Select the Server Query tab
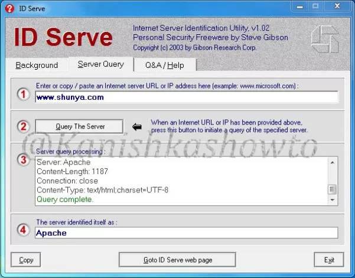The width and height of the screenshot is (355, 278). pyautogui.click(x=101, y=64)
